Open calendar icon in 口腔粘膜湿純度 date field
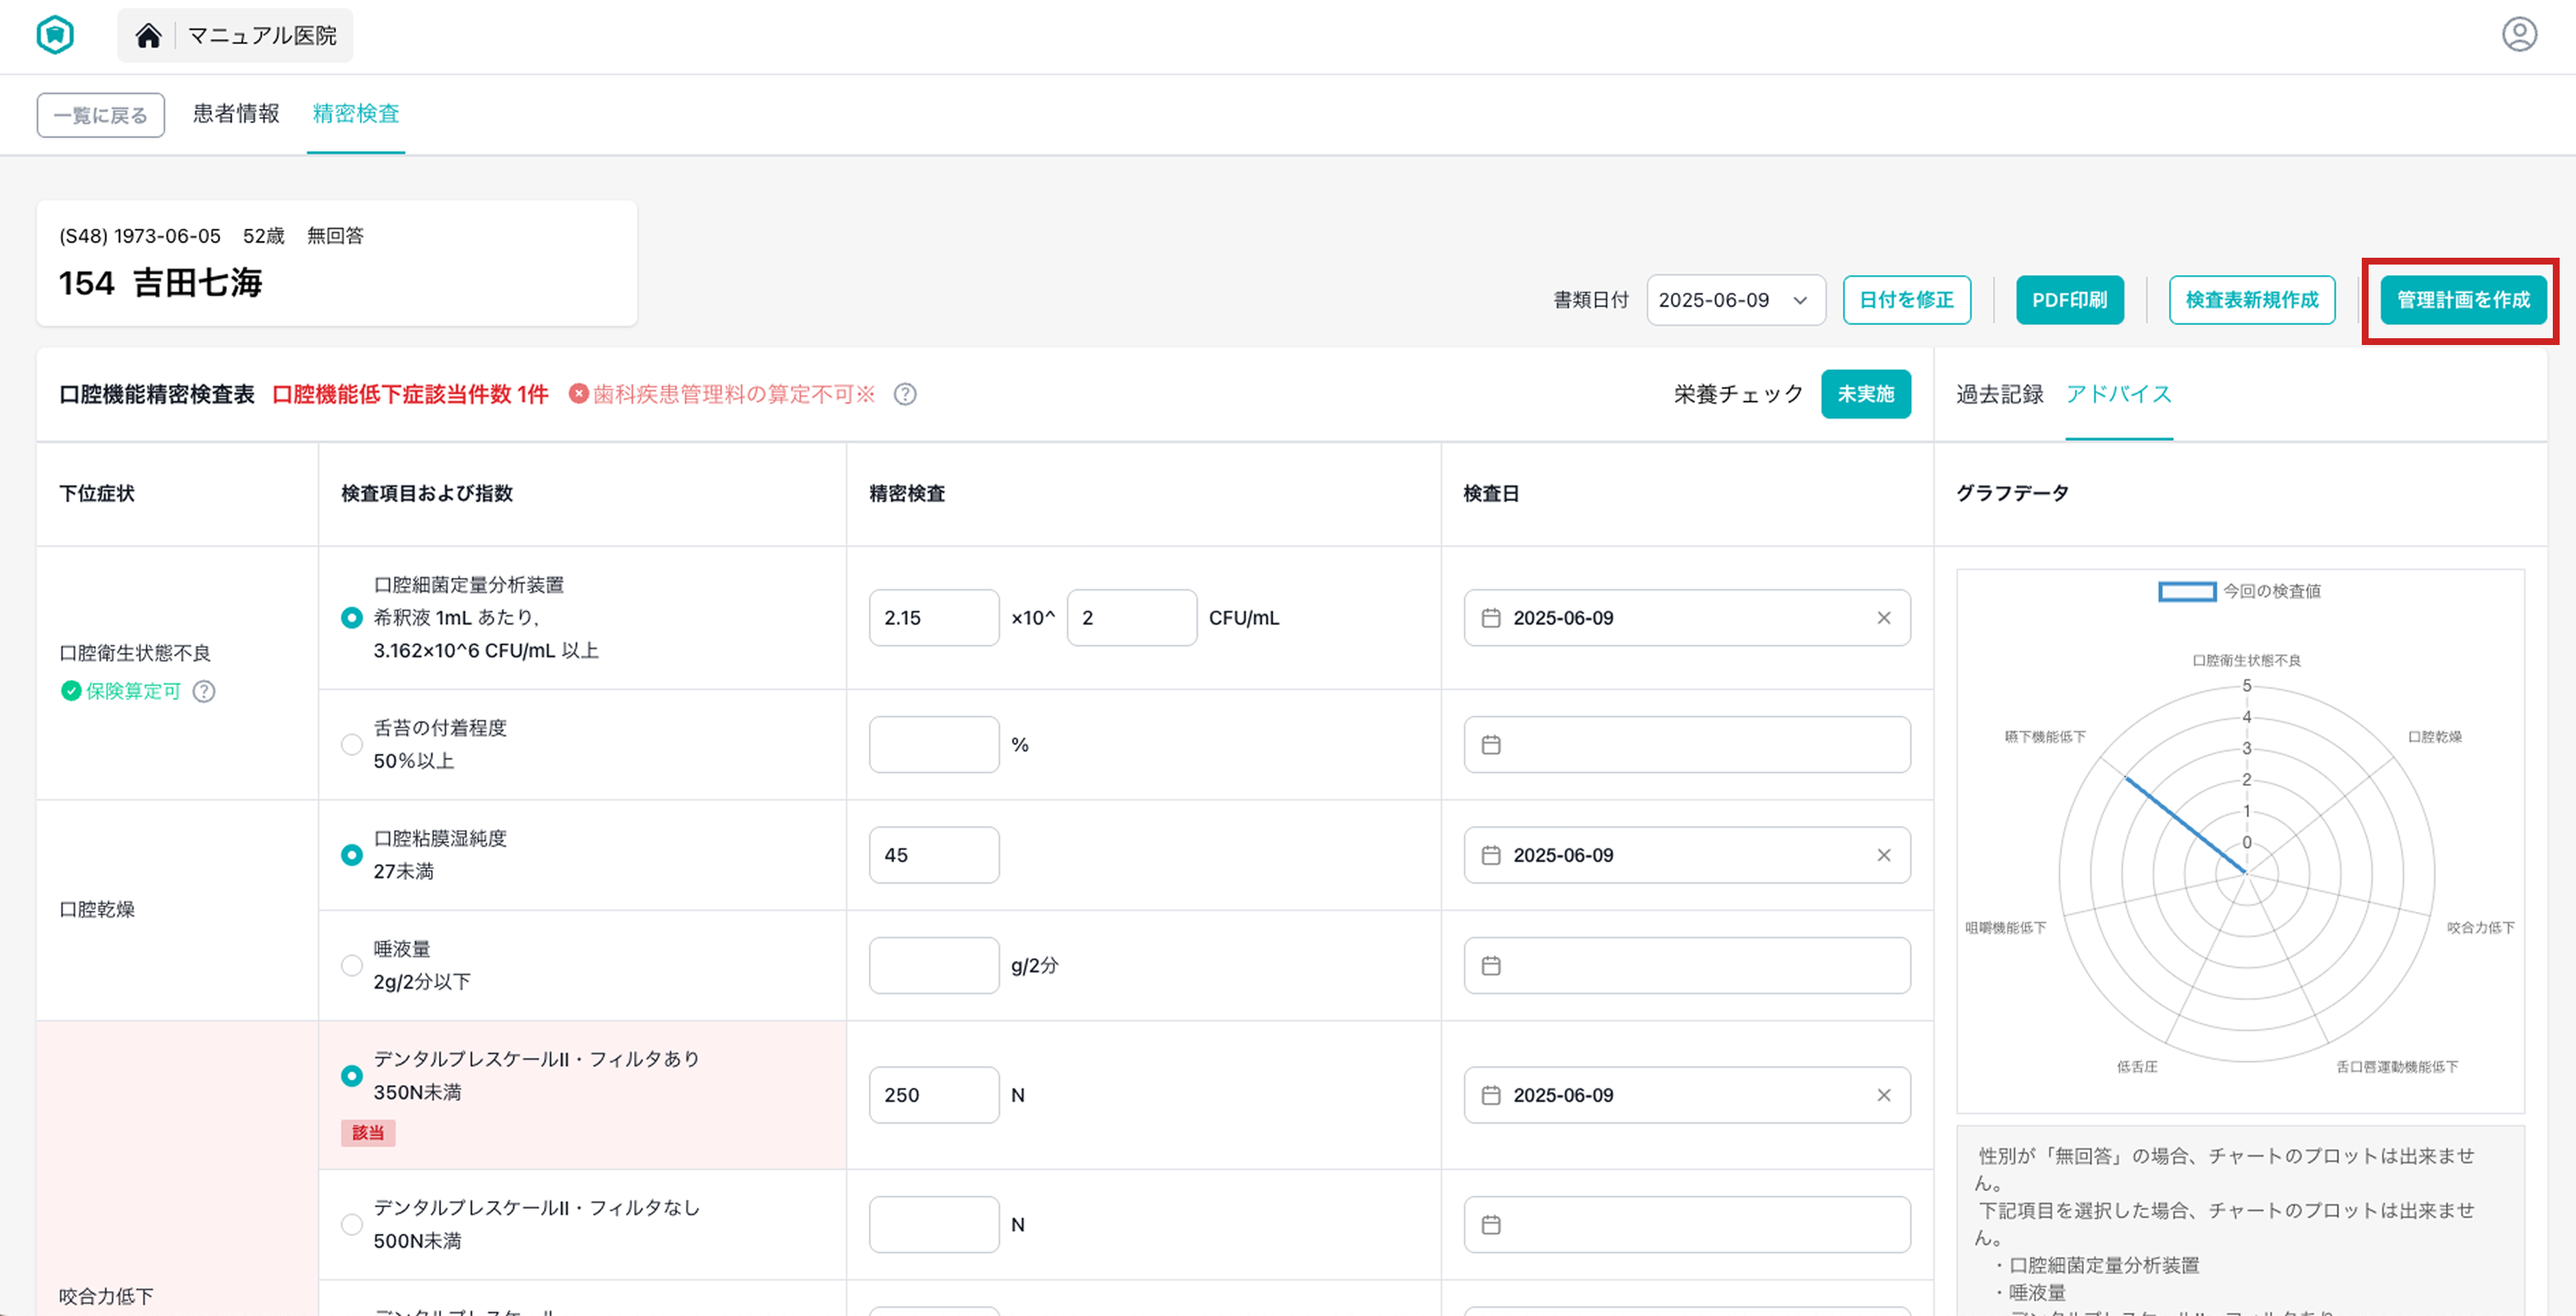Image resolution: width=2576 pixels, height=1316 pixels. coord(1491,856)
